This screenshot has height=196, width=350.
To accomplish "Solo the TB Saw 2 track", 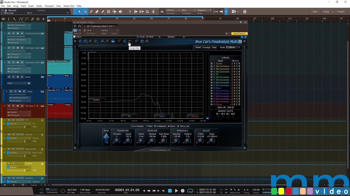I will 13,106.
